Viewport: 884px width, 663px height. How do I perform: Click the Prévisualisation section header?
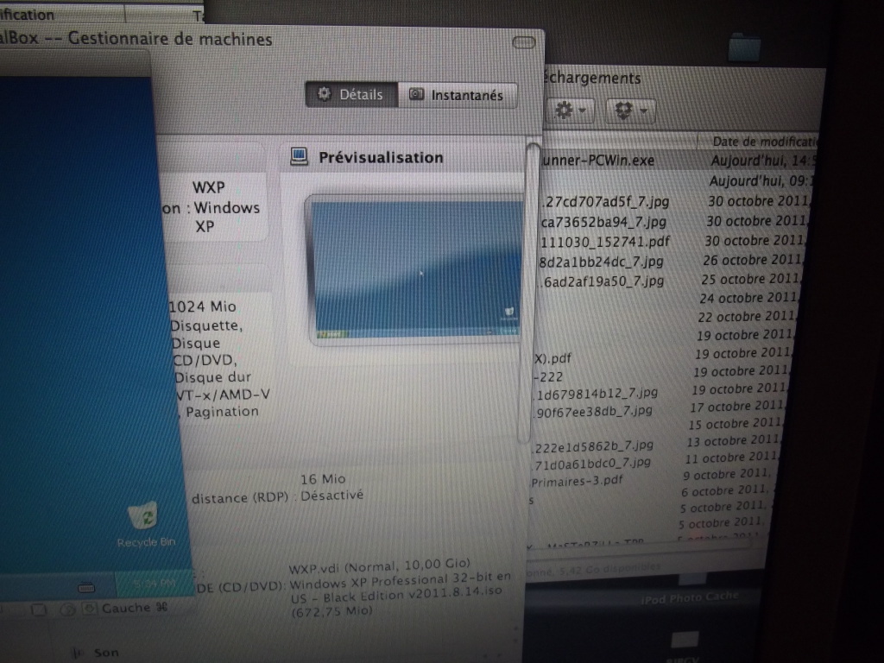[381, 157]
